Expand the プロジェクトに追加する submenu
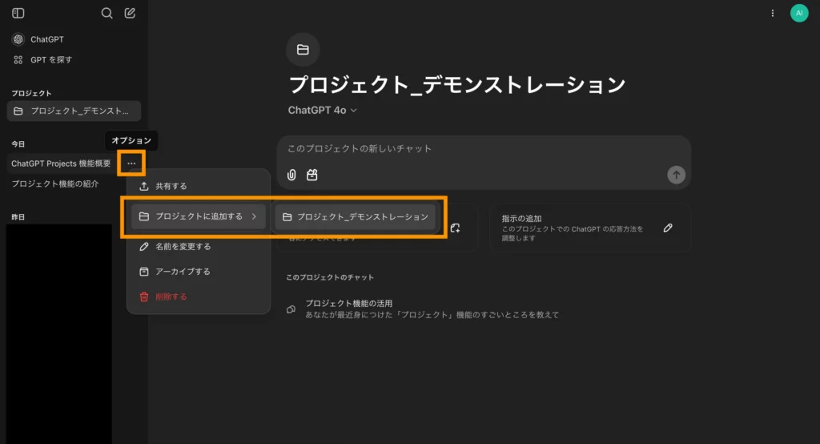 [199, 216]
